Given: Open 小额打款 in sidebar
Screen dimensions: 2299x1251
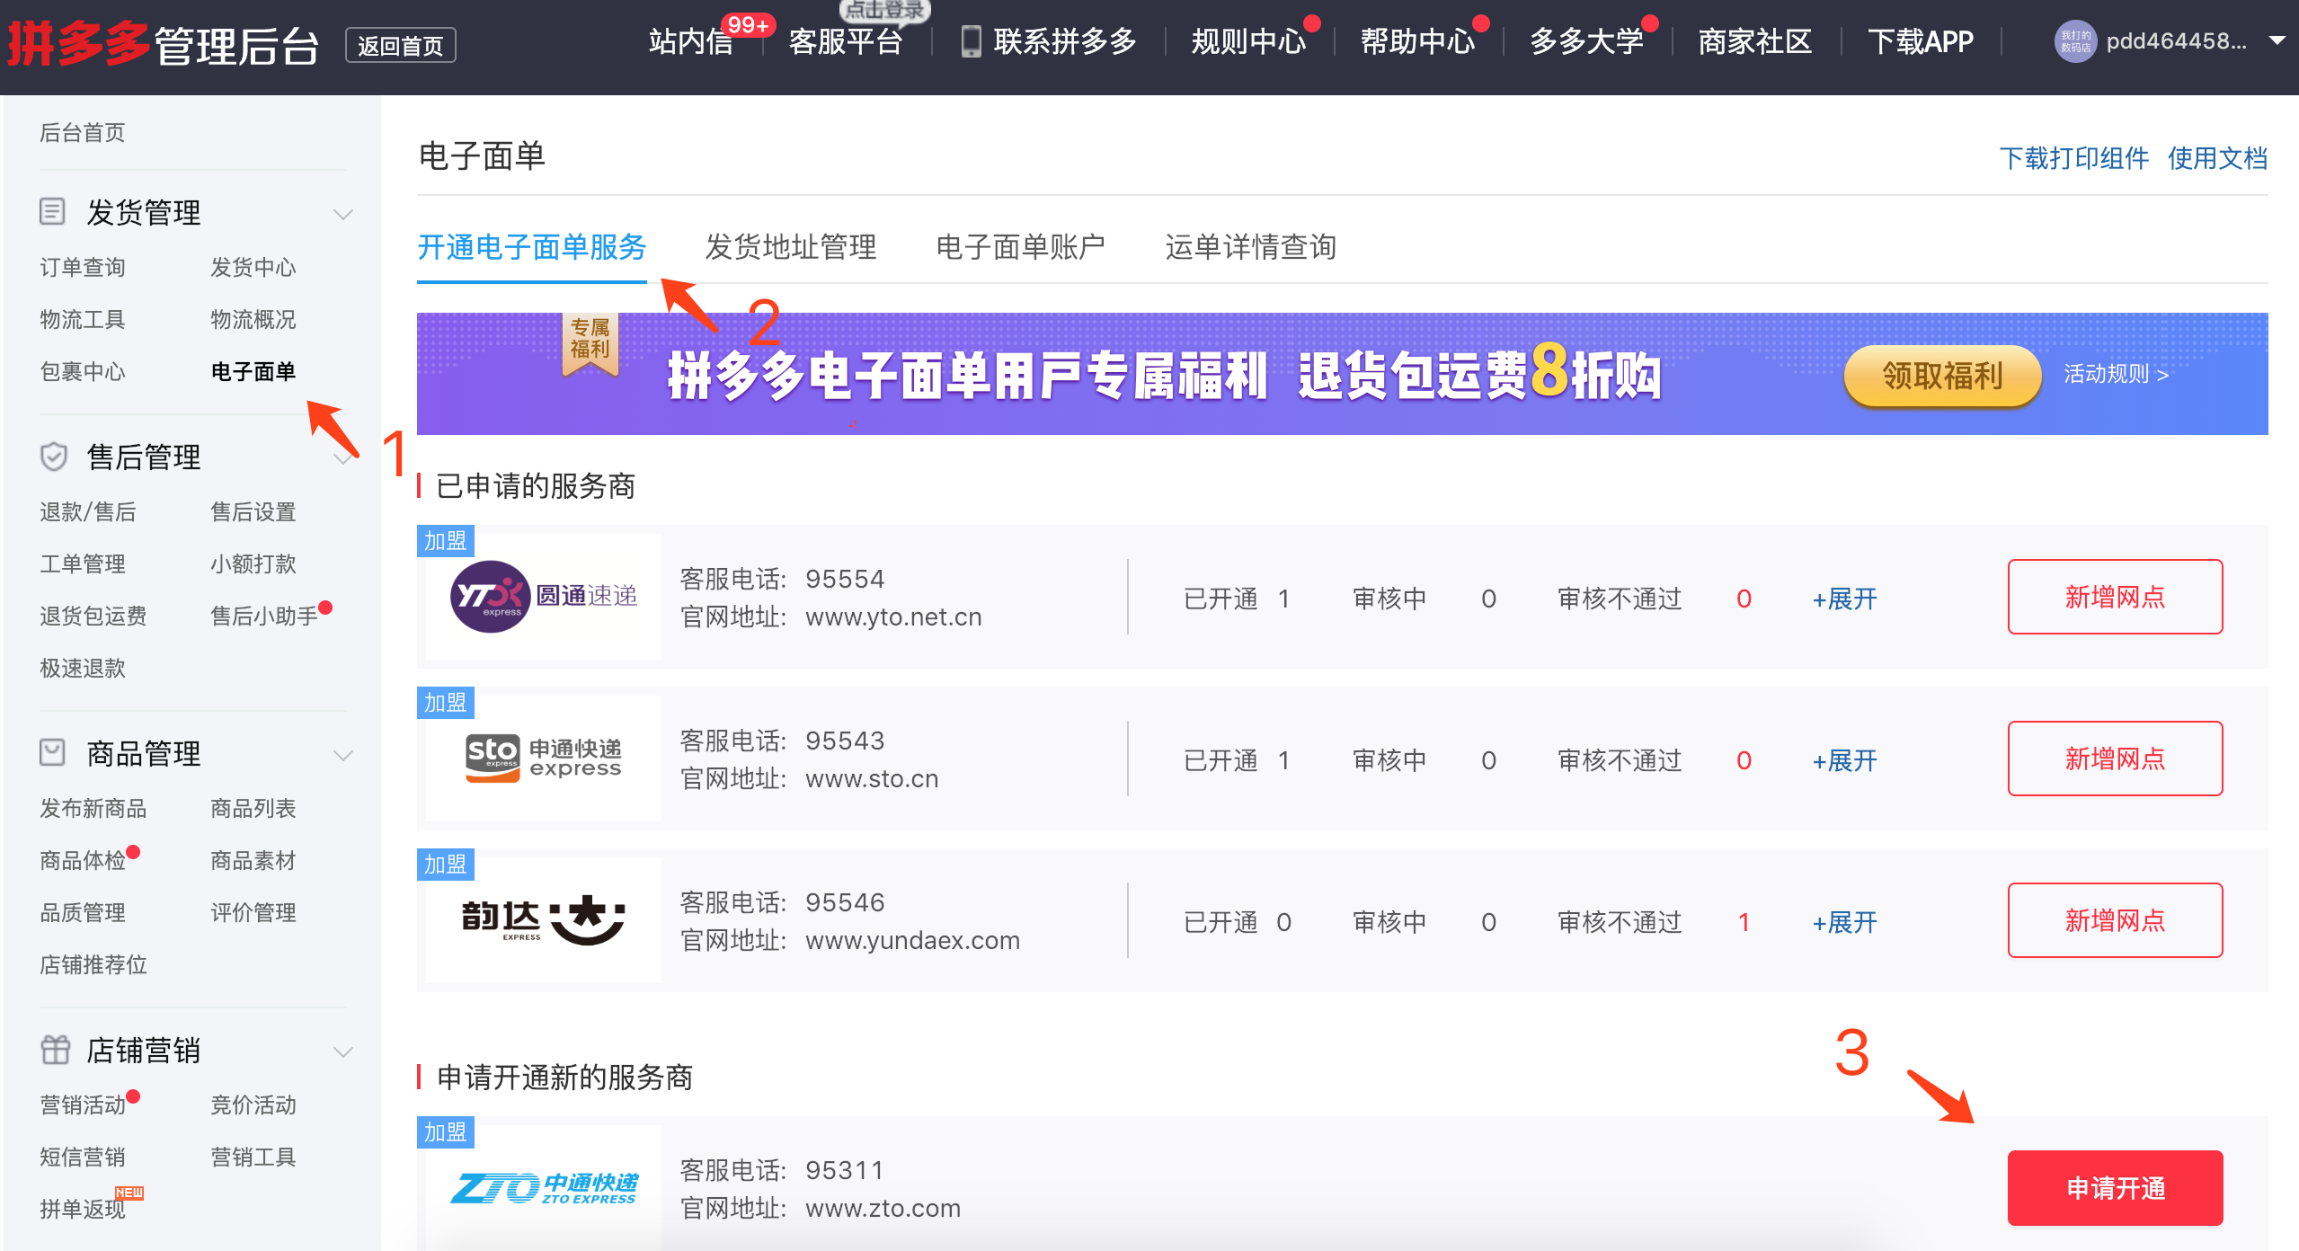Looking at the screenshot, I should pos(253,563).
